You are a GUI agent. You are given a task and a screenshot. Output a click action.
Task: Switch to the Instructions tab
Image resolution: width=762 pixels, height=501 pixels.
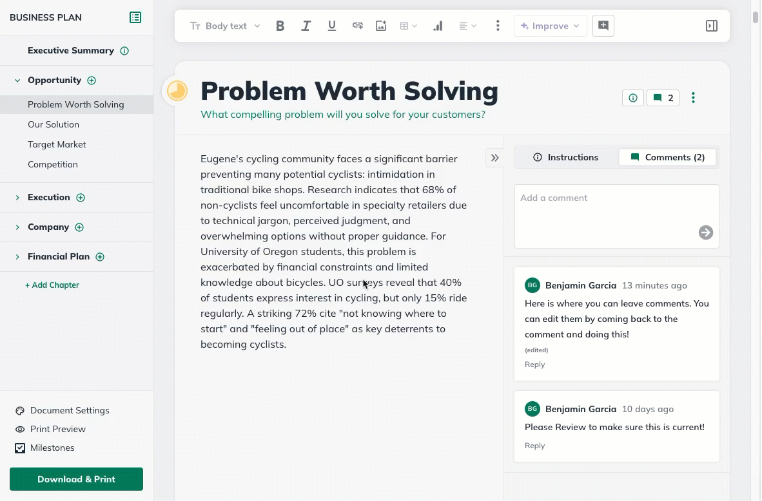pyautogui.click(x=566, y=157)
